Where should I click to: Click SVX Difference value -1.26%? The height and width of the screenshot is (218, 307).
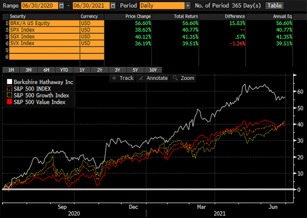pyautogui.click(x=237, y=43)
